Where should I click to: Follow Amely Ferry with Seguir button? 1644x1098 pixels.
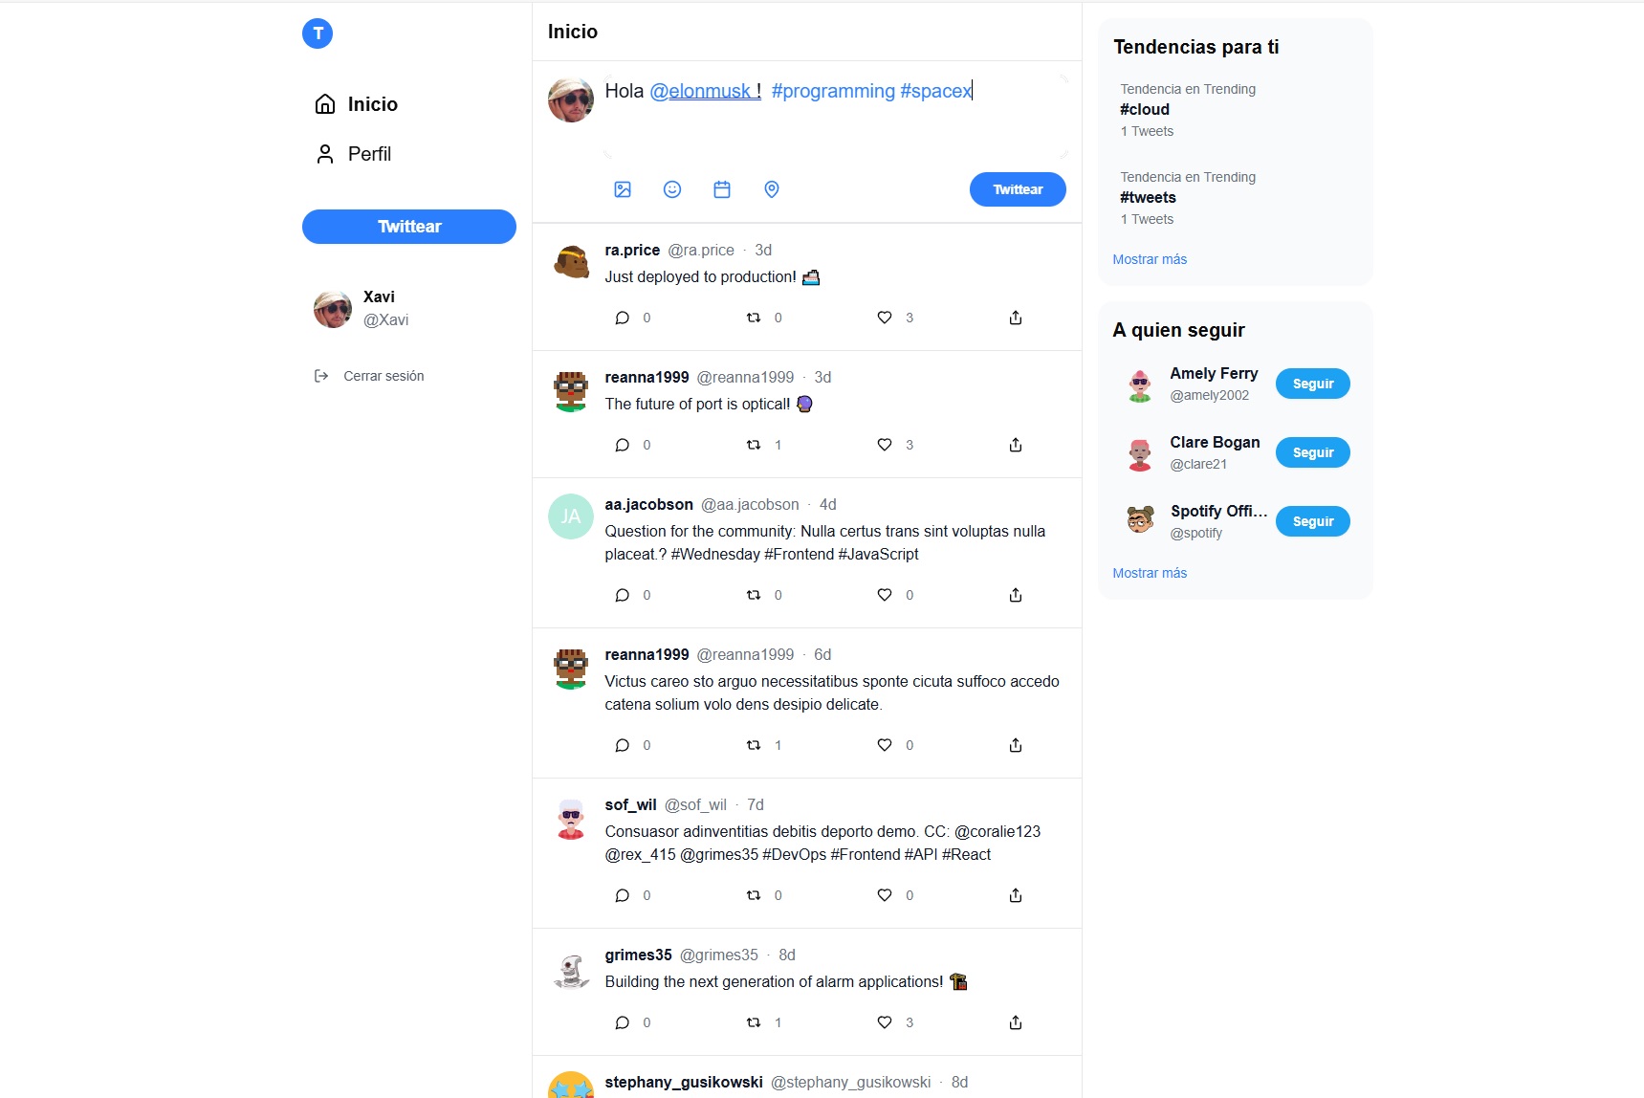click(1313, 384)
